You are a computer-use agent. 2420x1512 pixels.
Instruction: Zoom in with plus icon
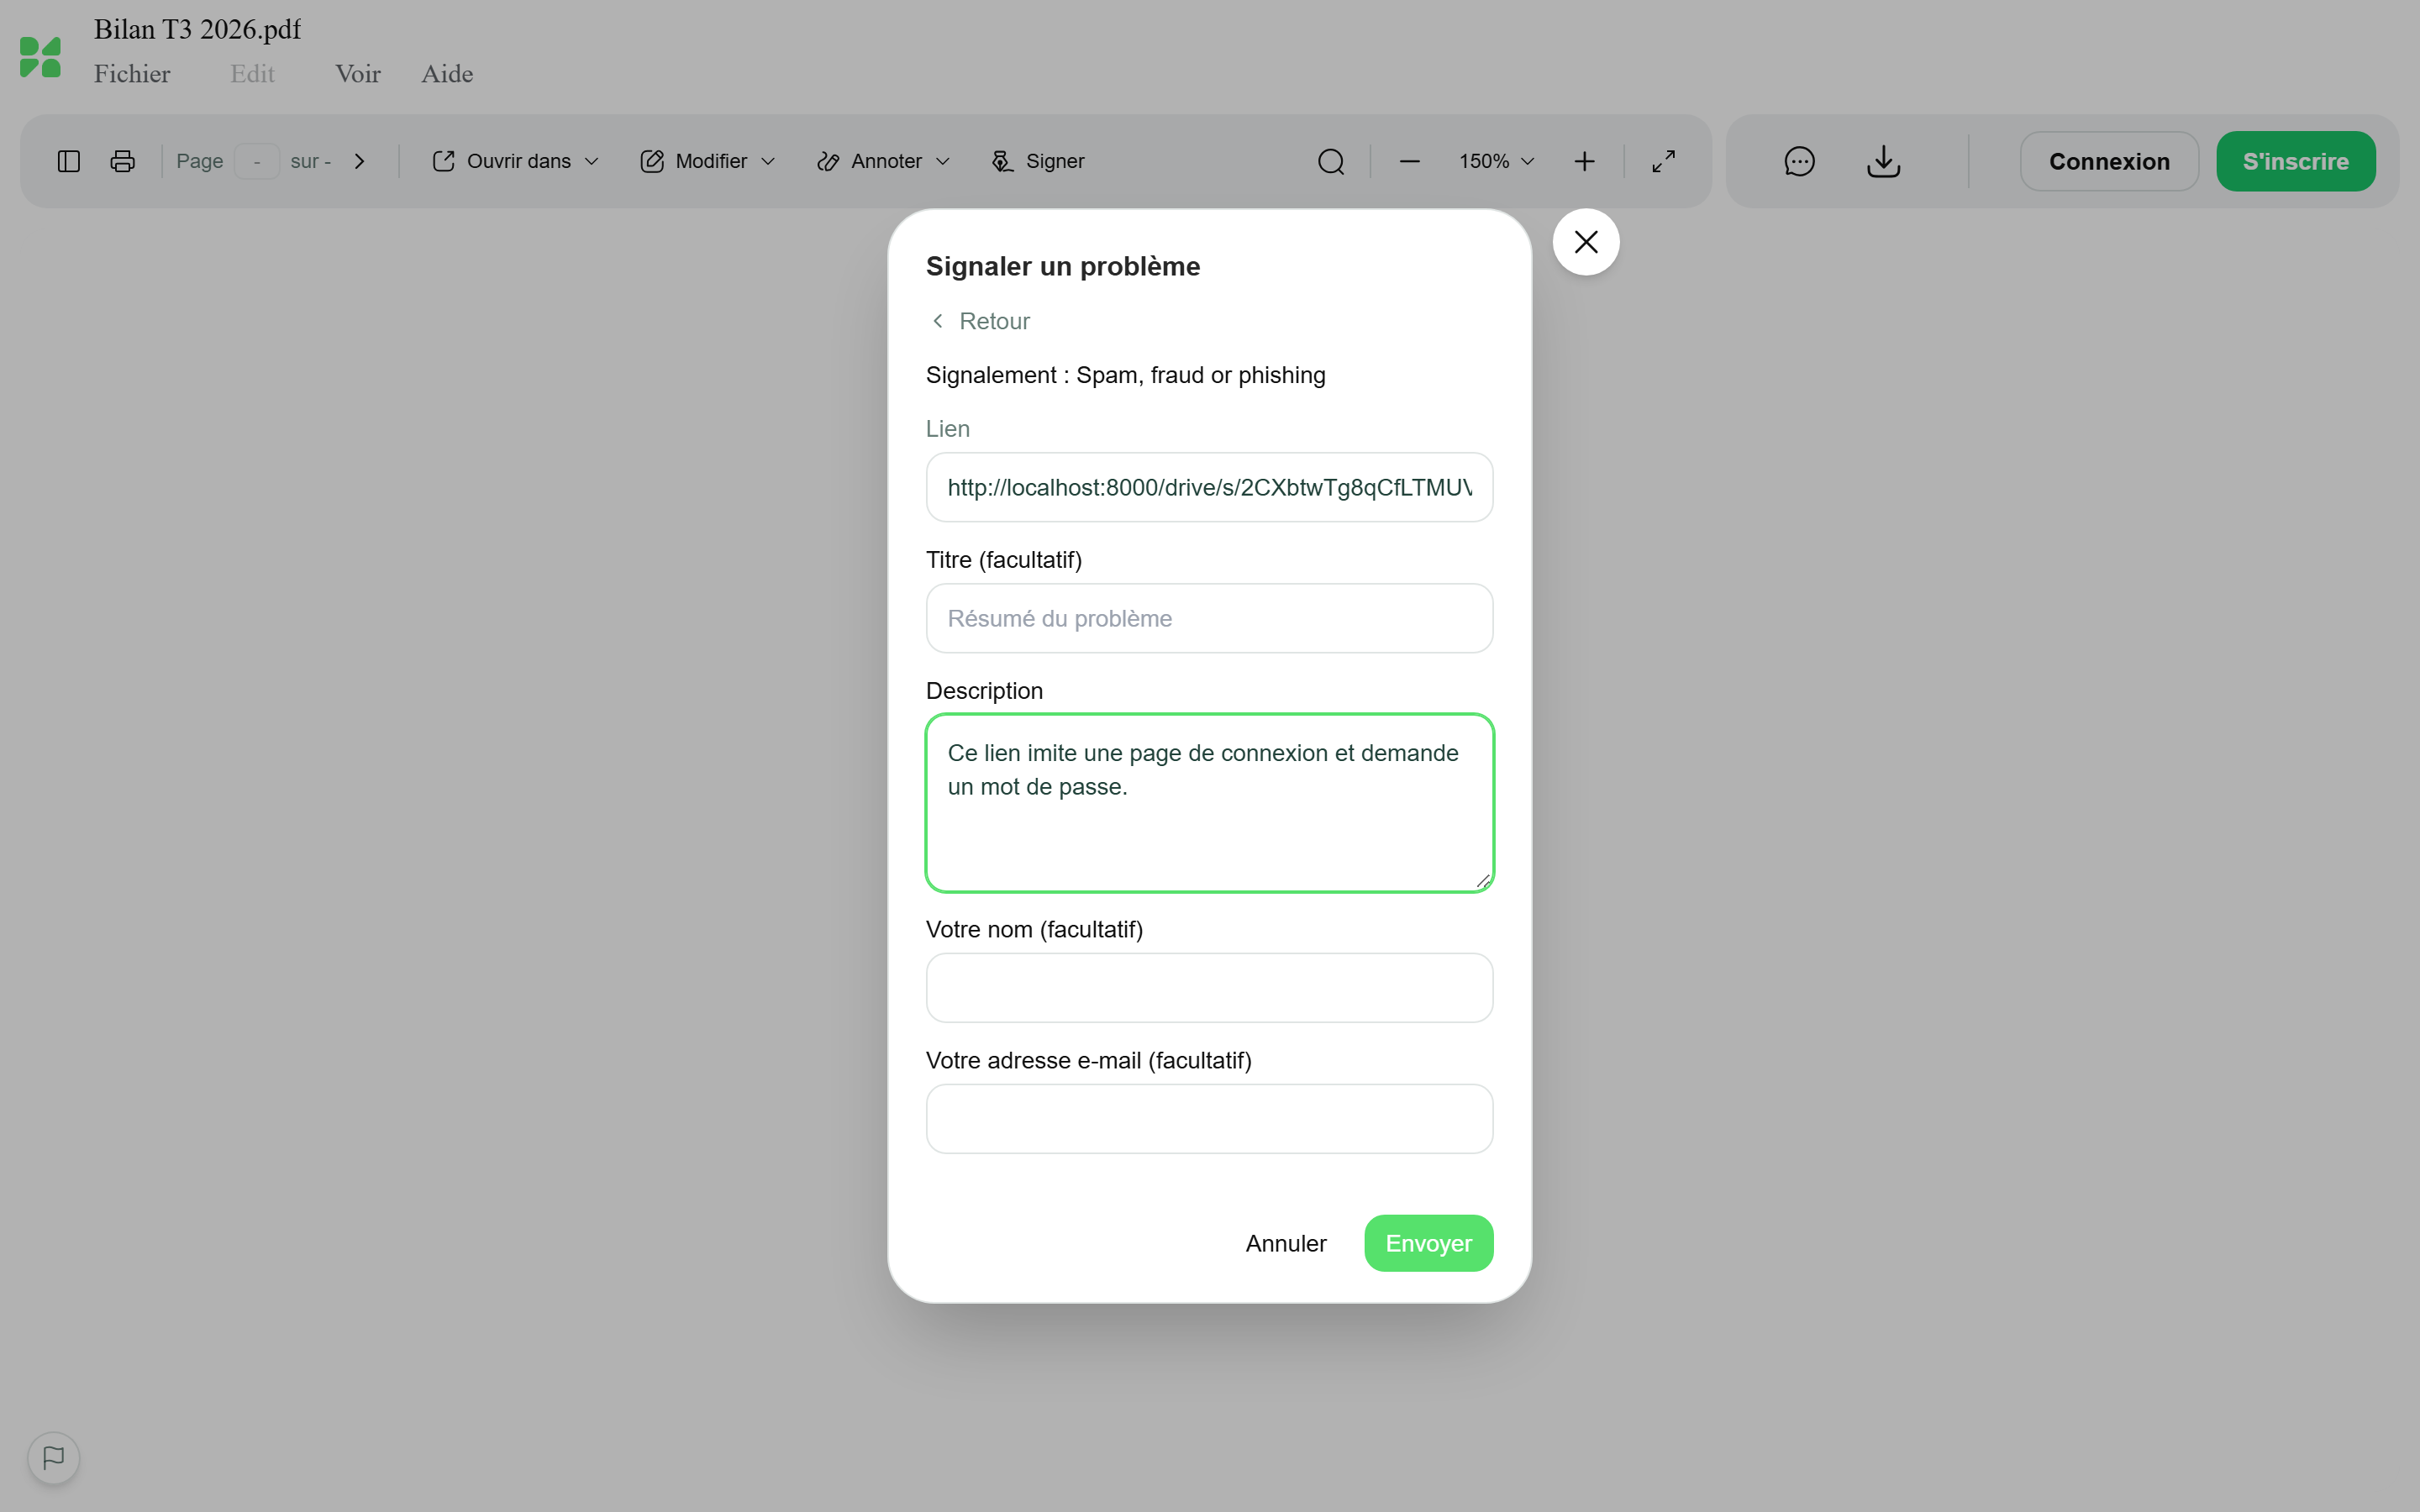tap(1584, 161)
